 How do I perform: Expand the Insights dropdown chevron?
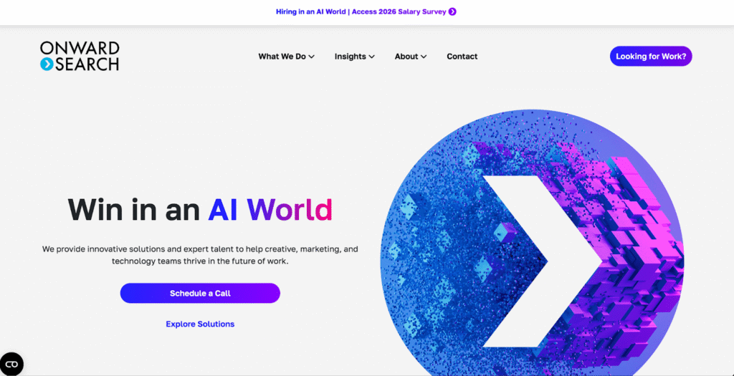[372, 57]
